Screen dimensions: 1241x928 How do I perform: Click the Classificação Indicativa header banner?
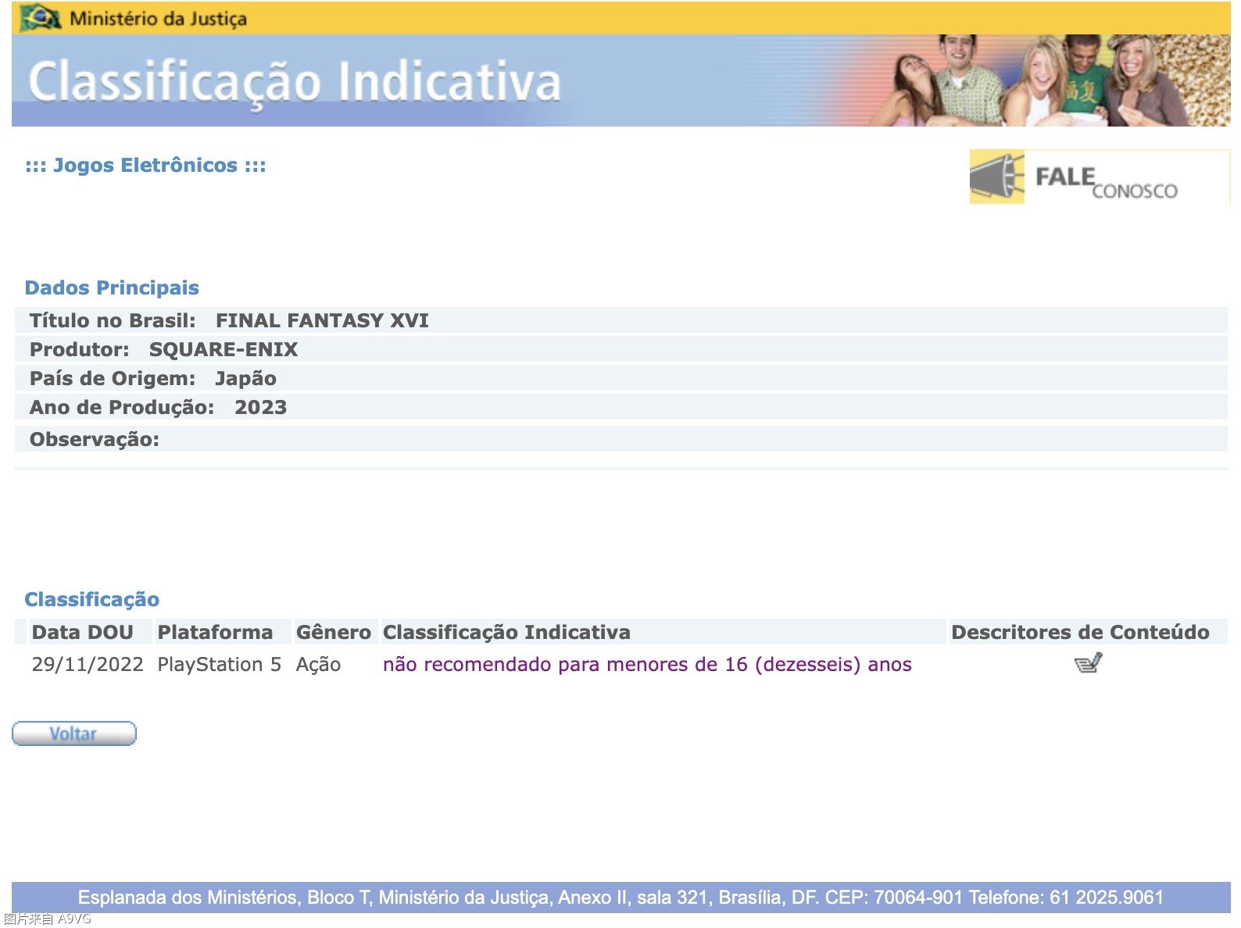[x=621, y=80]
